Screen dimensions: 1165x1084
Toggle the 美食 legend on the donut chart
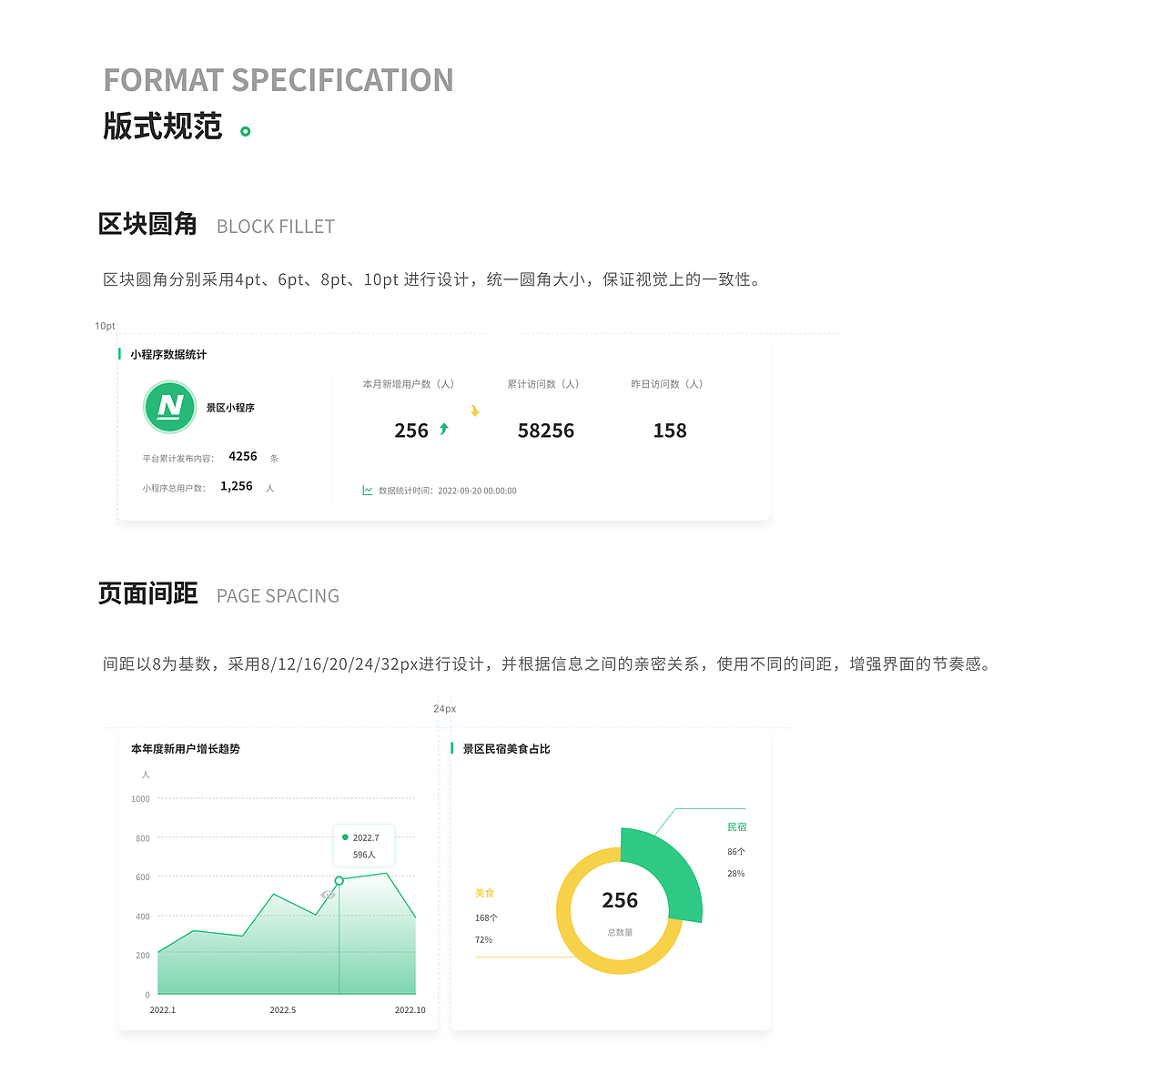(485, 893)
